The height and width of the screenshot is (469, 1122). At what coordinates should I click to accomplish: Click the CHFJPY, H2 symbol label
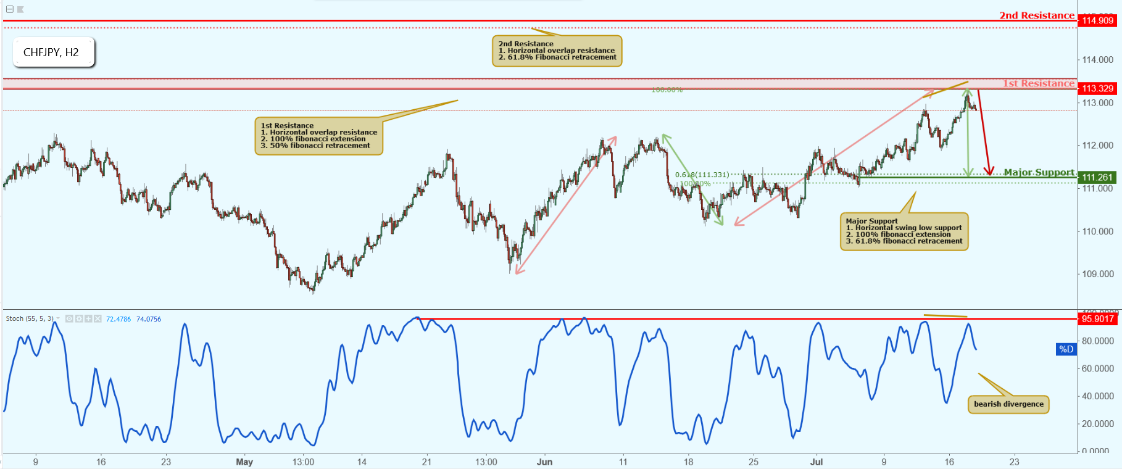[x=53, y=52]
